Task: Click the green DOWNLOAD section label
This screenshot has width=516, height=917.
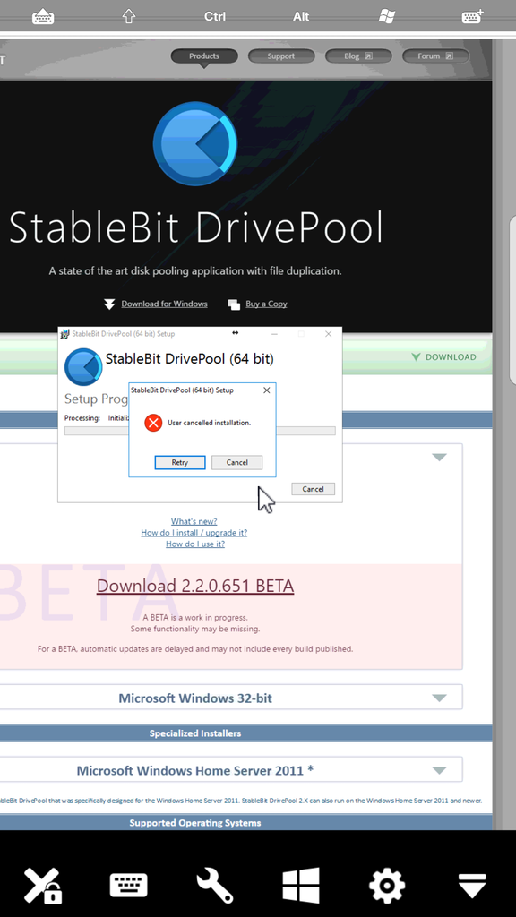Action: coord(451,356)
